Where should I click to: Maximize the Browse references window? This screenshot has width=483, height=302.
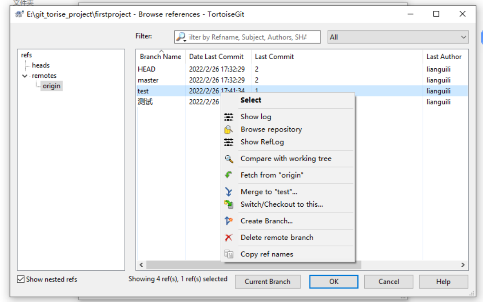(x=436, y=14)
